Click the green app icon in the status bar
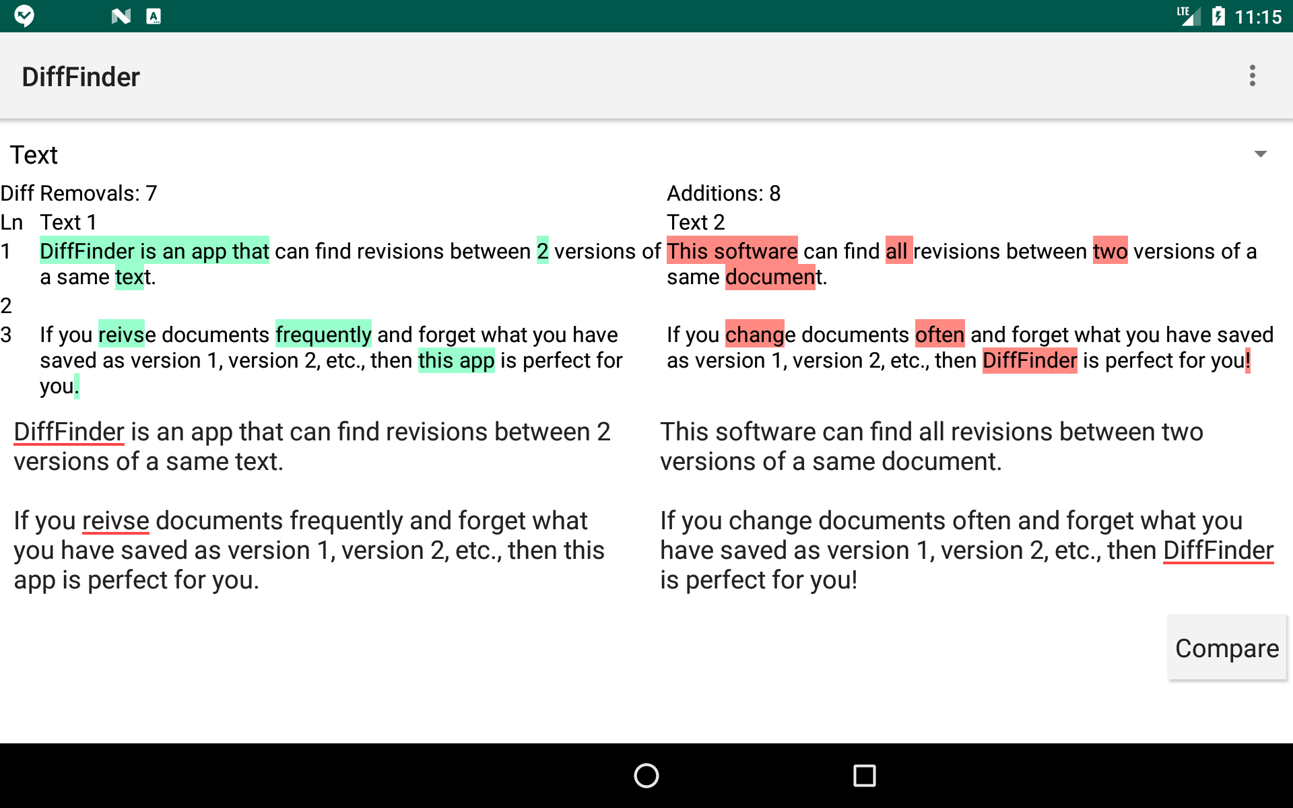 pos(24,15)
